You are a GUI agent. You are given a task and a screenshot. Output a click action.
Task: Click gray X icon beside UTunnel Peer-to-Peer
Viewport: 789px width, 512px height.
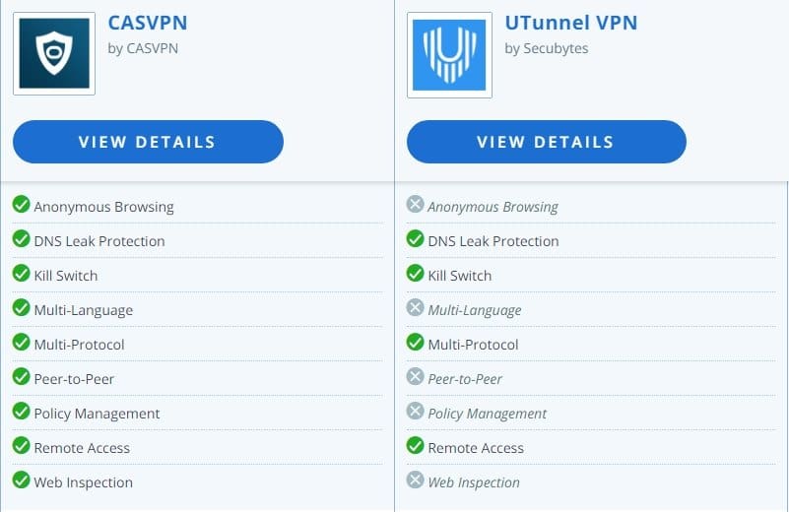pos(415,377)
